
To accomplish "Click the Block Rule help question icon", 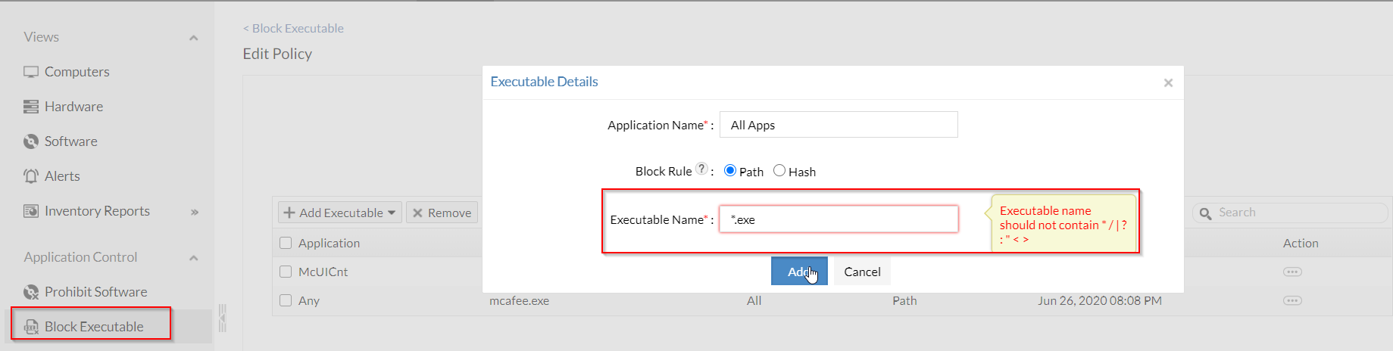I will [702, 169].
